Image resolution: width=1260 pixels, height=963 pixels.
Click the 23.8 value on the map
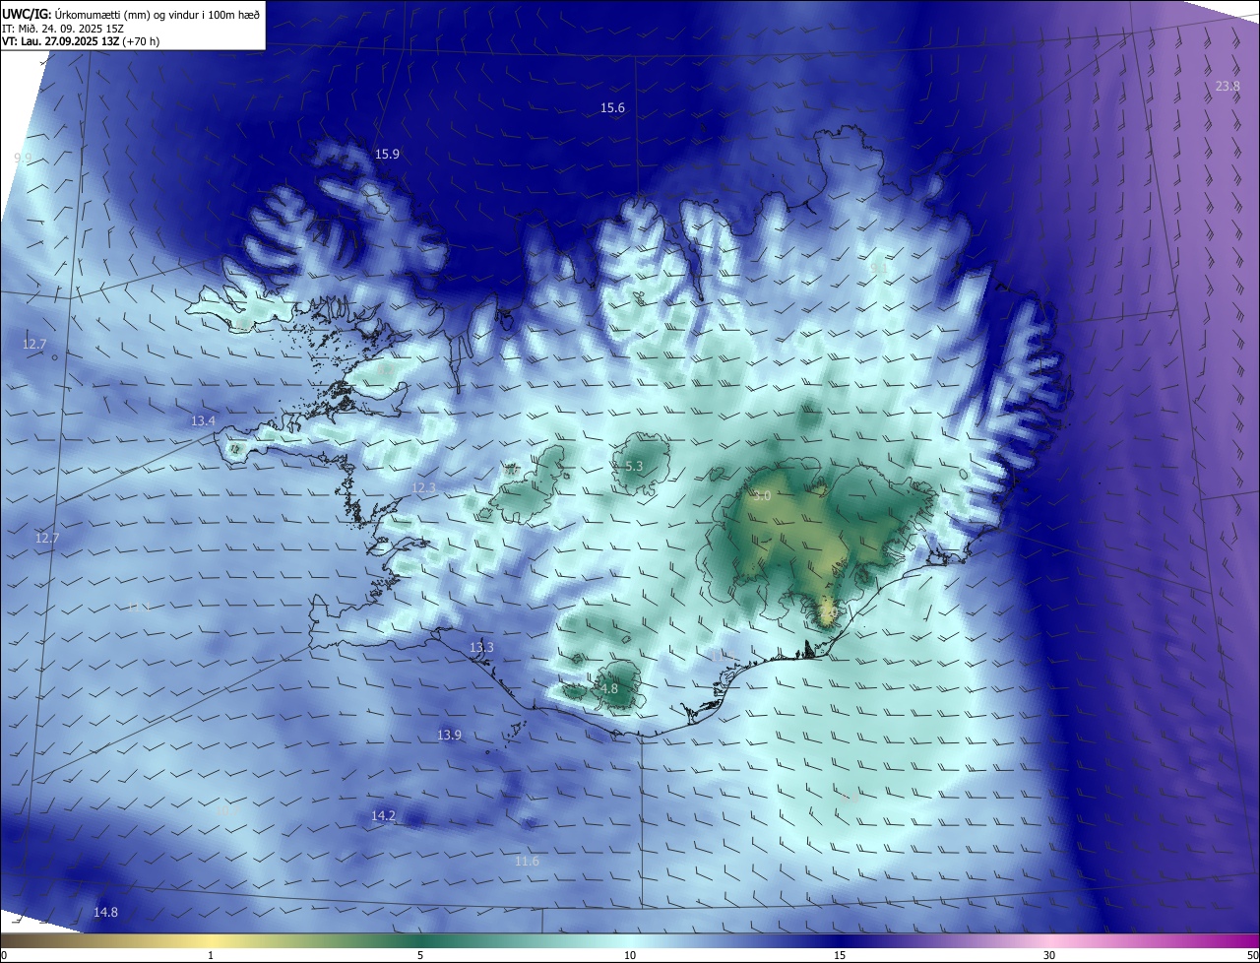[x=1228, y=87]
